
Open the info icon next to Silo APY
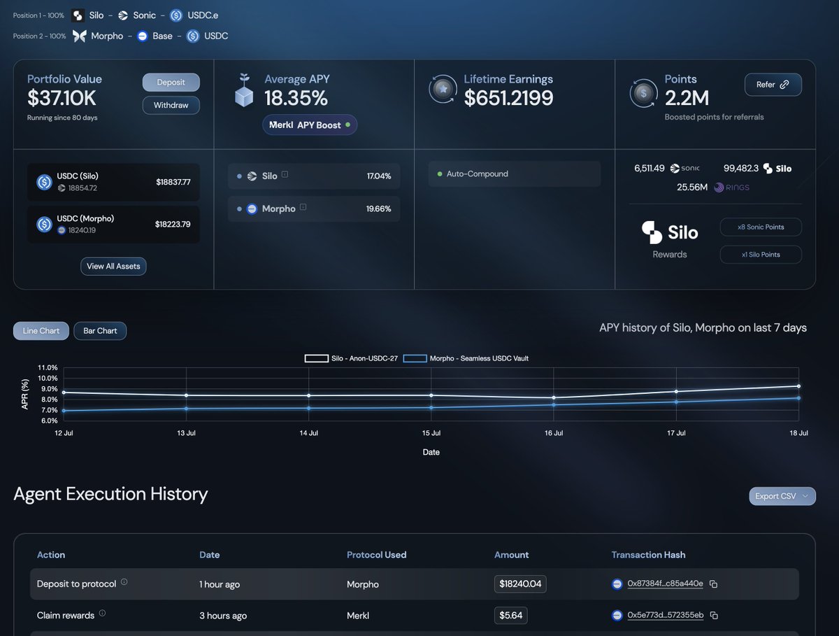[x=285, y=175]
